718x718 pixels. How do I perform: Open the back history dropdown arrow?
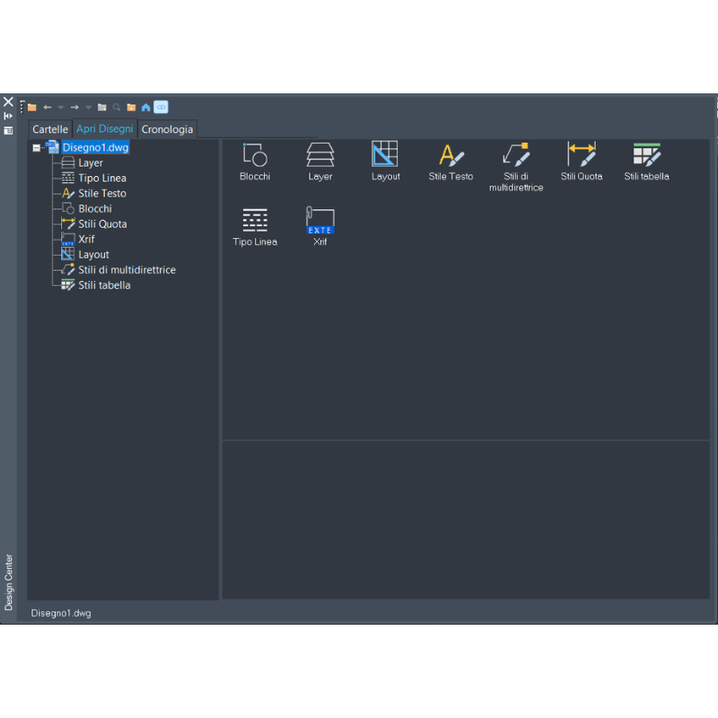pos(60,107)
